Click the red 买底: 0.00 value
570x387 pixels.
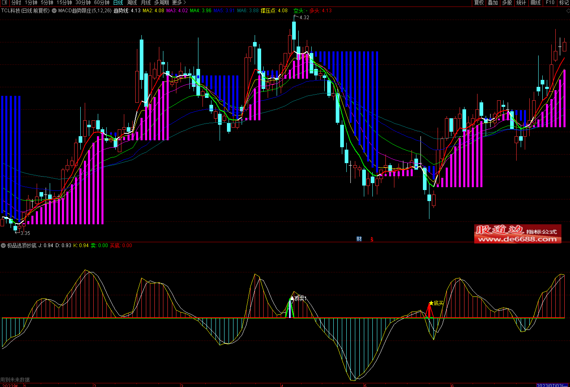pos(121,245)
